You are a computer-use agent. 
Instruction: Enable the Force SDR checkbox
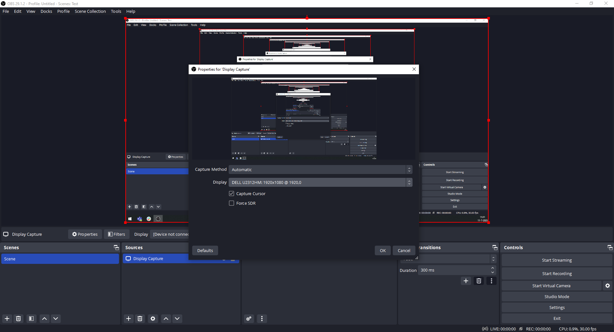pos(232,203)
